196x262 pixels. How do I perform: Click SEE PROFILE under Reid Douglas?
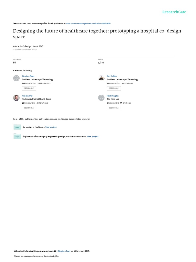tap(114, 108)
